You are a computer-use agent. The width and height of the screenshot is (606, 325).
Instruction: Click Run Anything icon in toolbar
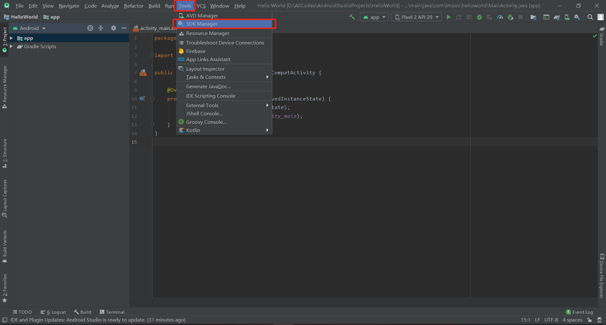[546, 17]
